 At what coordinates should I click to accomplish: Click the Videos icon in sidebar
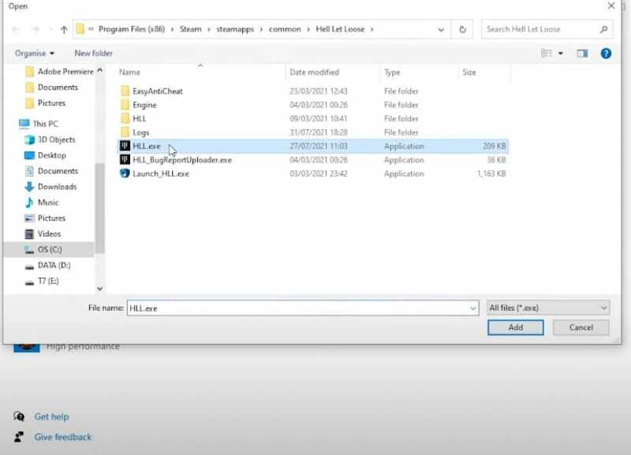pyautogui.click(x=29, y=233)
